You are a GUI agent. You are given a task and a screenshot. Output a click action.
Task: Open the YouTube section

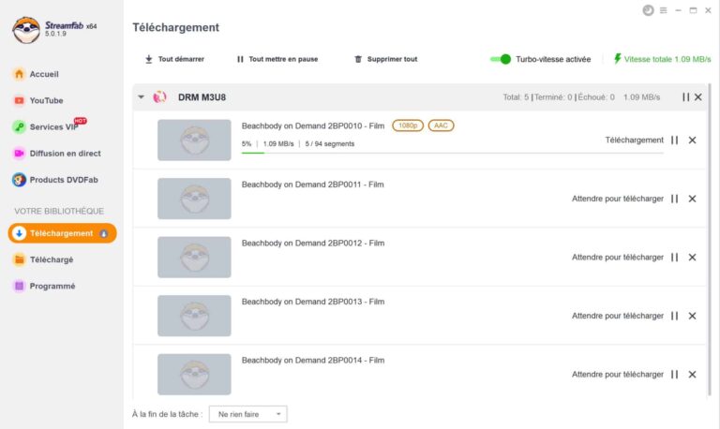click(46, 100)
